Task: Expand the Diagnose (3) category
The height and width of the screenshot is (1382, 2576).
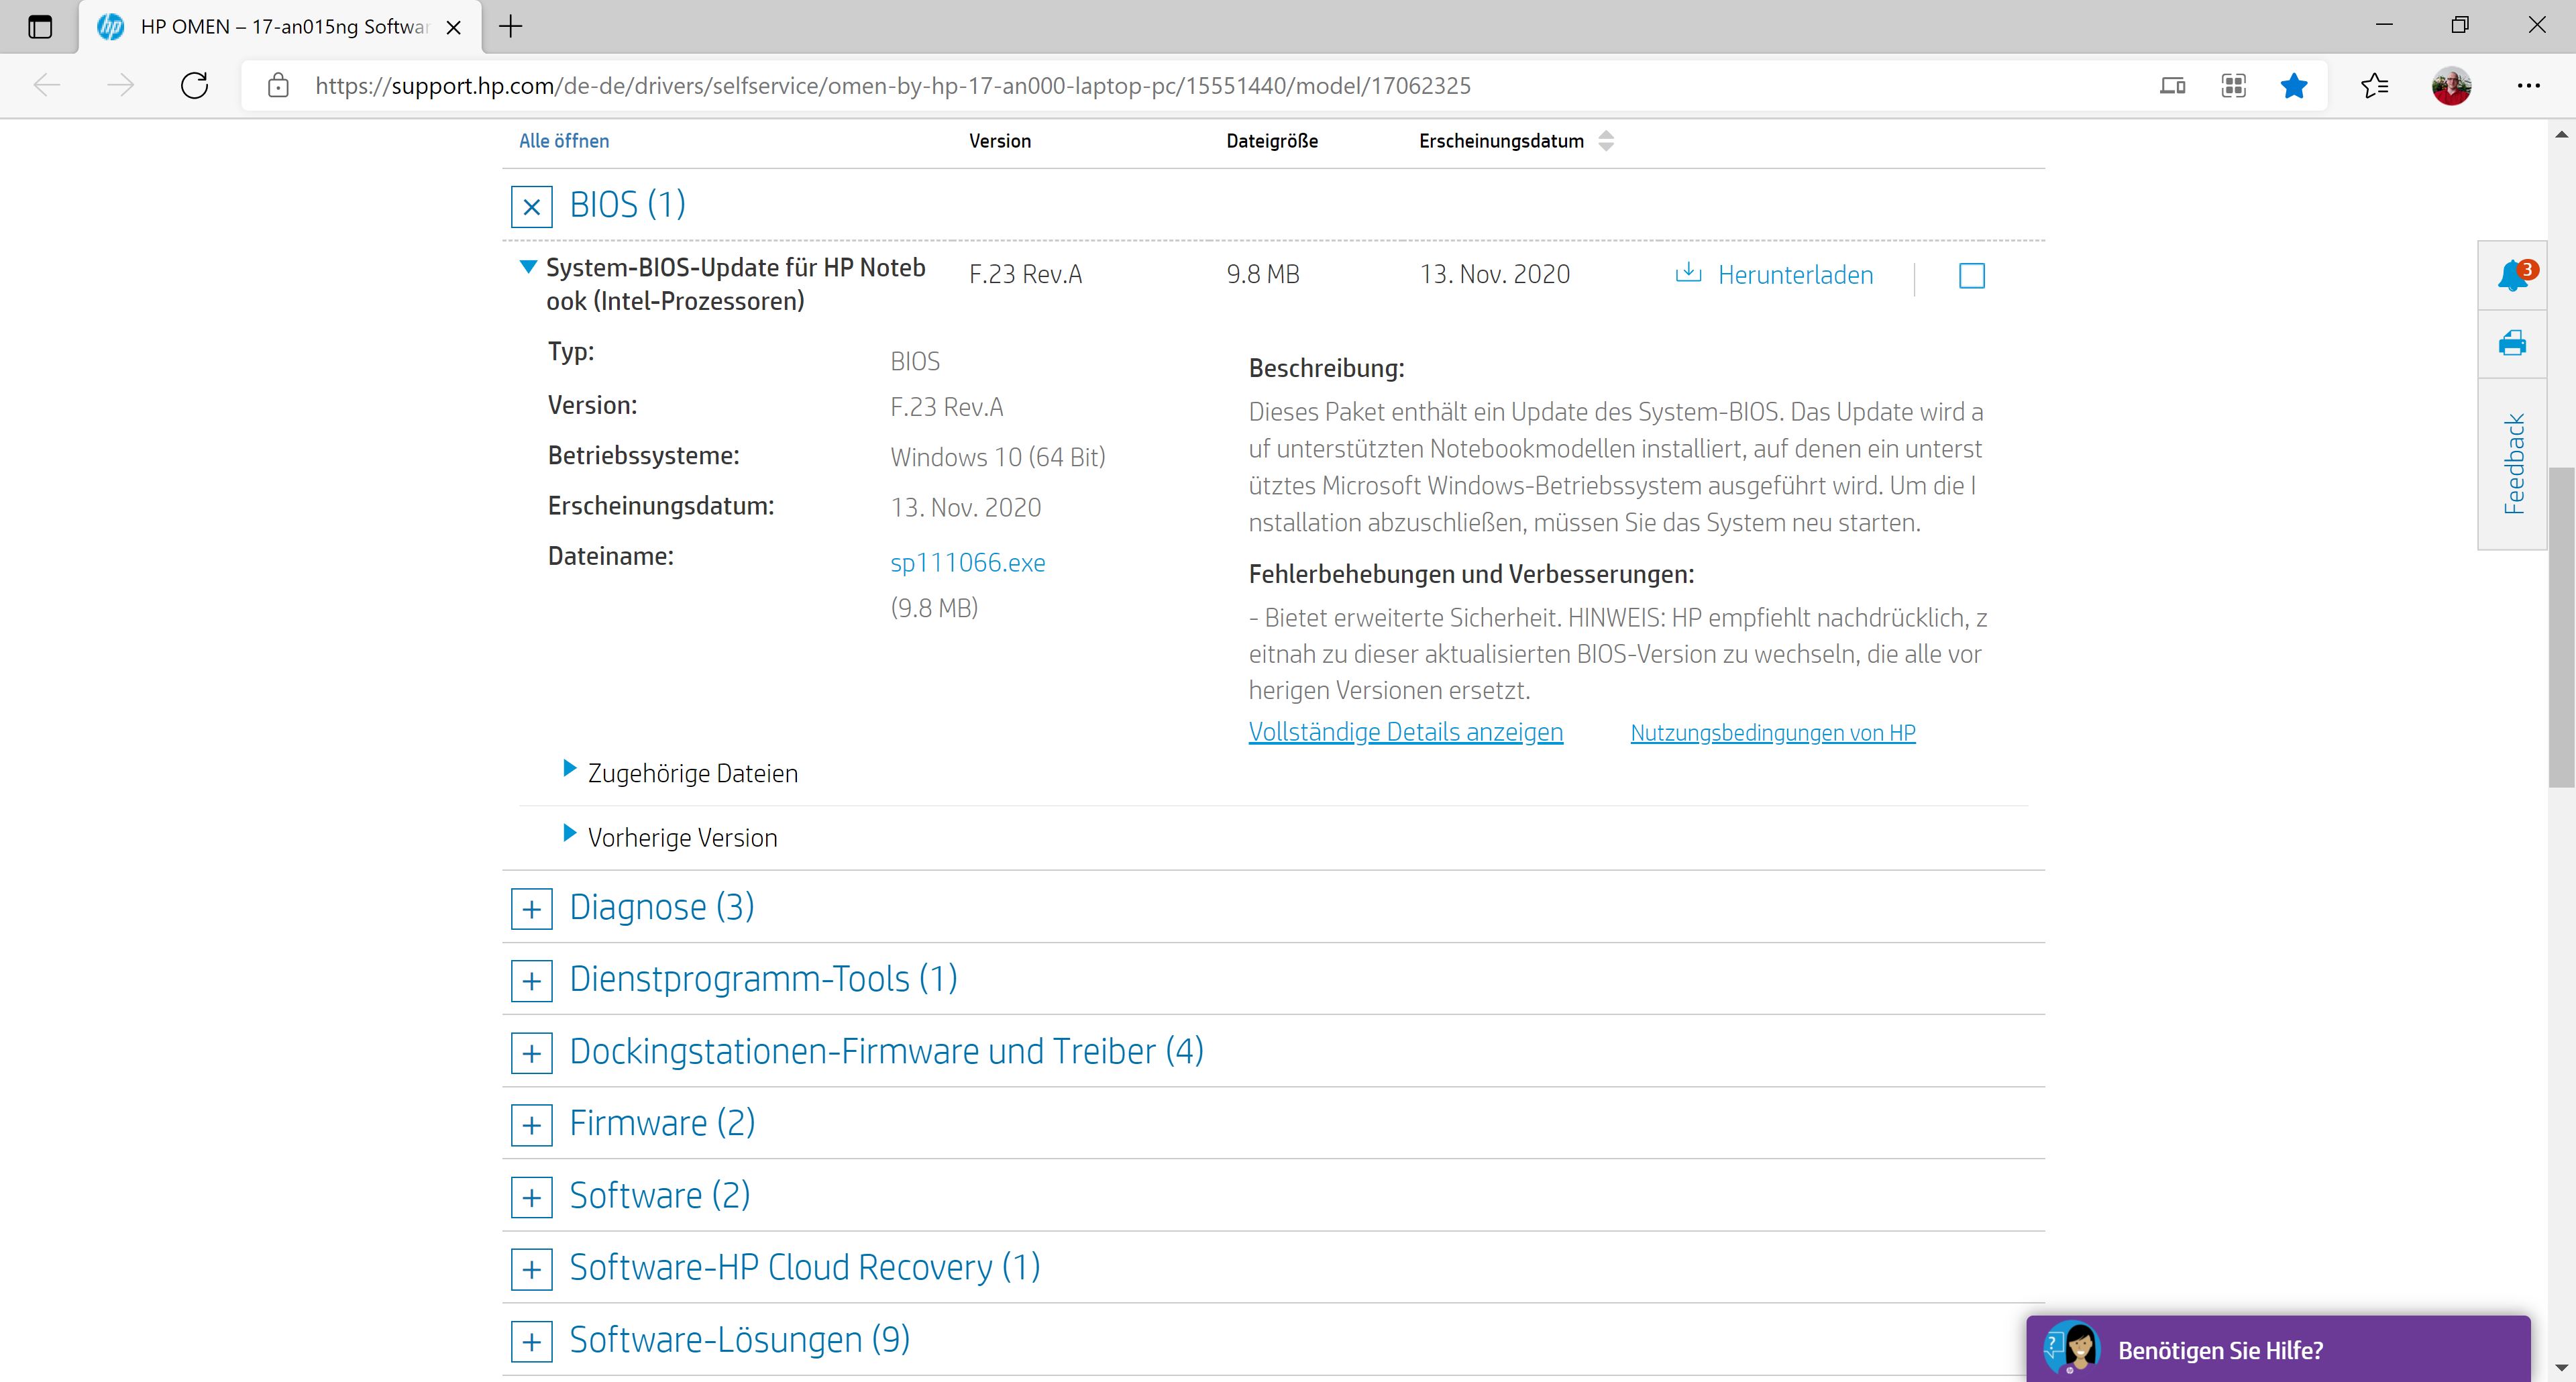Action: click(x=532, y=909)
